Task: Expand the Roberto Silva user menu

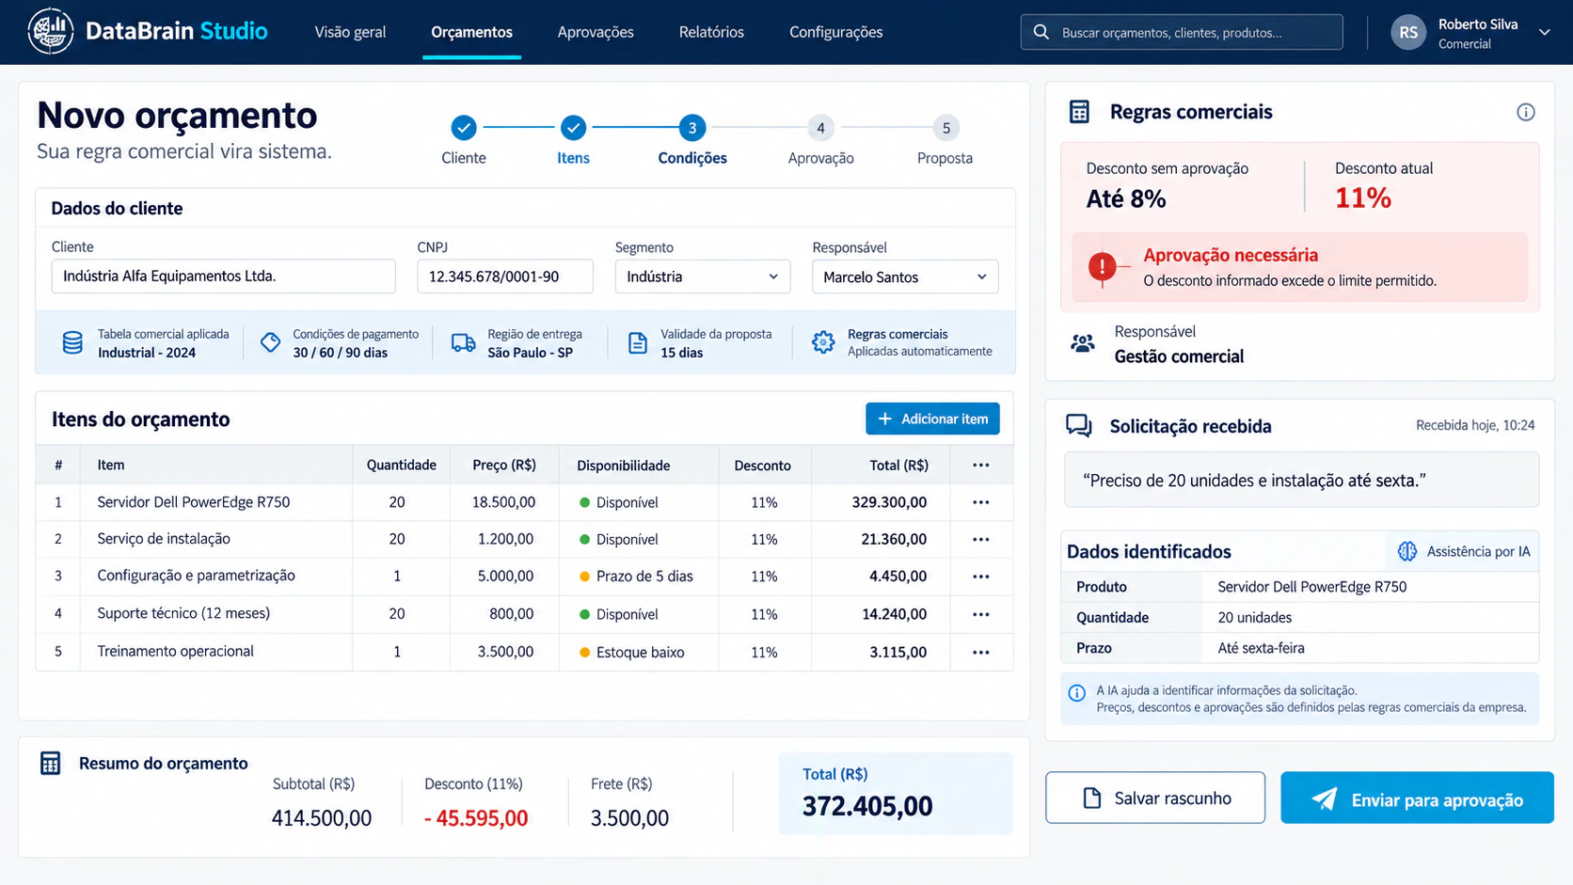Action: coord(1544,32)
